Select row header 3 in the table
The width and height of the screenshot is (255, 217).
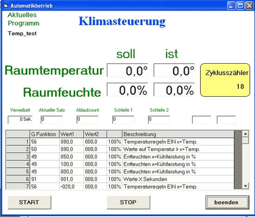tap(18, 157)
